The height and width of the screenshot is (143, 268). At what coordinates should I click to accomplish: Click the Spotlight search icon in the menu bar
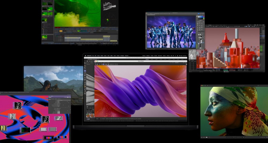point(176,56)
